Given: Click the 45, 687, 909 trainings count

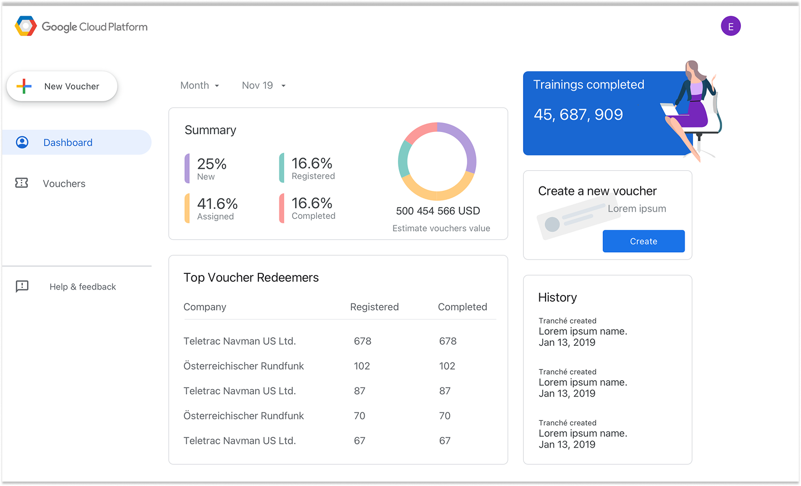Looking at the screenshot, I should [578, 115].
